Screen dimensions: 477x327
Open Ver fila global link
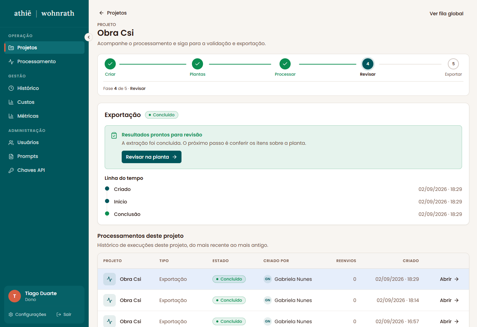pos(446,14)
